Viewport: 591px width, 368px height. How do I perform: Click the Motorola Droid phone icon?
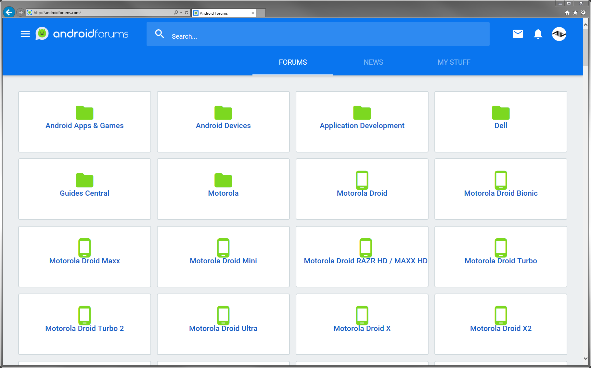coord(362,180)
